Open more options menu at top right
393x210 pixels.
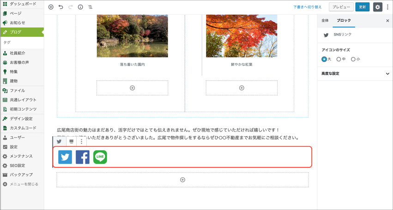click(388, 7)
